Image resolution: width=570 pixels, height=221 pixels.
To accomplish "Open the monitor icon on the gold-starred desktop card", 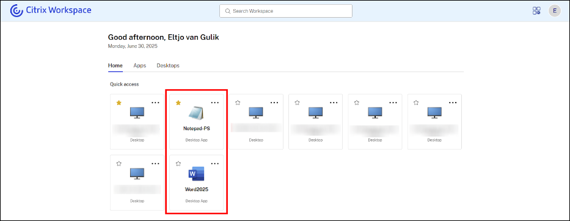I will tap(137, 113).
